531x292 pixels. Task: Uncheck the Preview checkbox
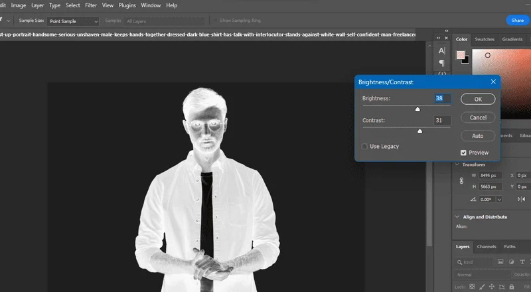[x=463, y=153]
